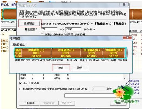
Task: Close the 选择磁盘 dialog
Action: point(127,37)
